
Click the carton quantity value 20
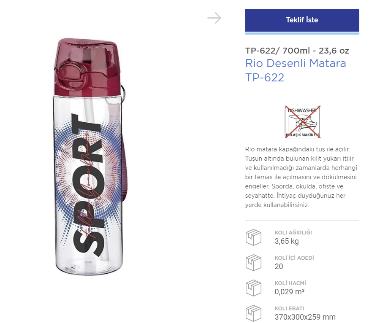click(x=279, y=266)
